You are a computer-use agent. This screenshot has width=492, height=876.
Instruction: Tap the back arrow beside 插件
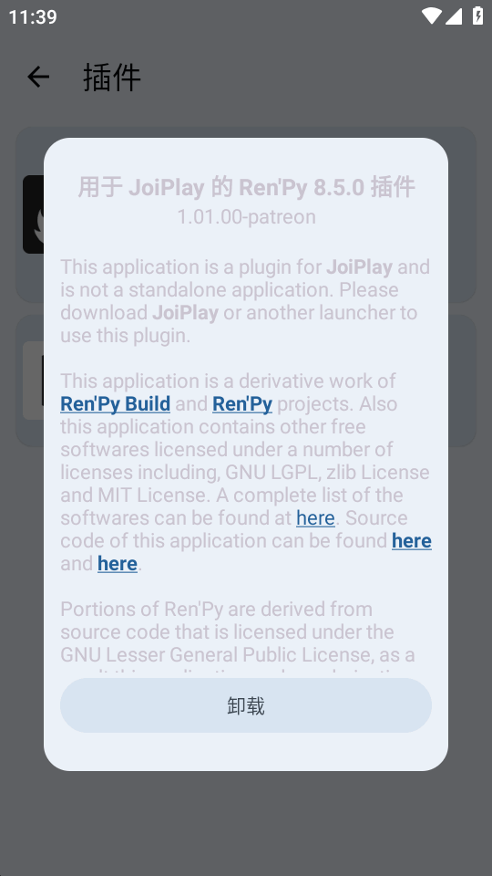(38, 77)
